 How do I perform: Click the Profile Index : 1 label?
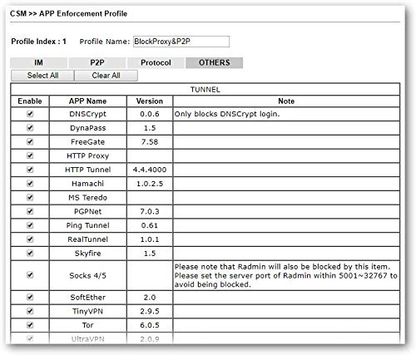[38, 42]
